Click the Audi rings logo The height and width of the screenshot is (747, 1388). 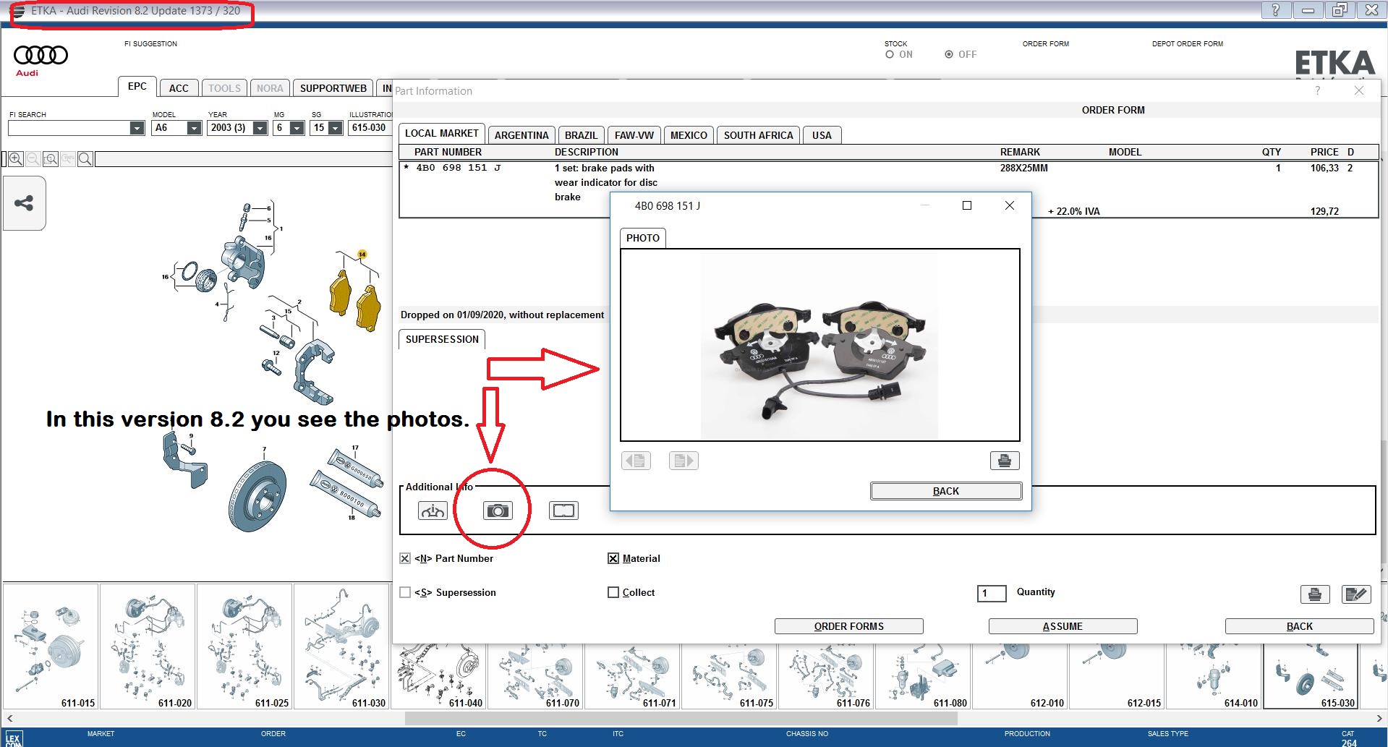point(41,56)
